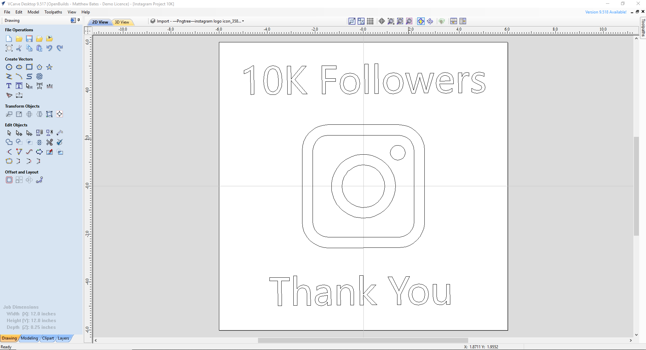Image resolution: width=646 pixels, height=350 pixels.
Task: Open the File menu
Action: [x=7, y=12]
